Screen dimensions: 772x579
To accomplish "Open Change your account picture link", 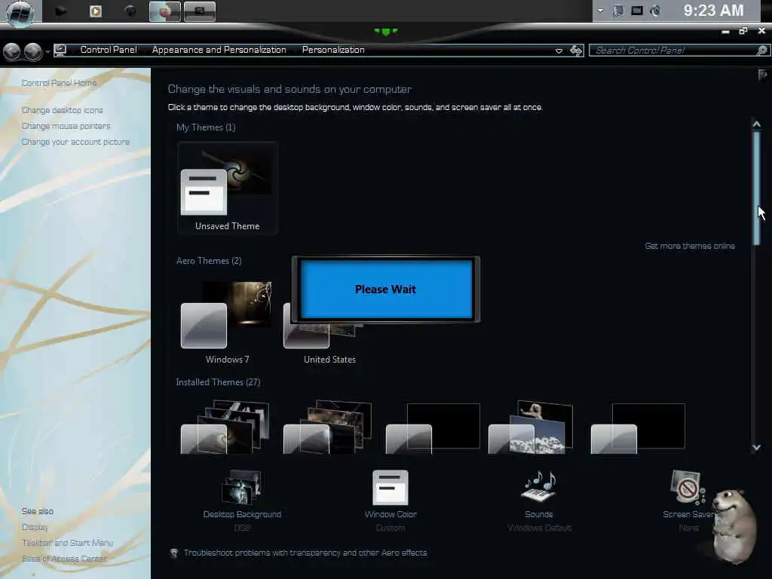I will [75, 142].
